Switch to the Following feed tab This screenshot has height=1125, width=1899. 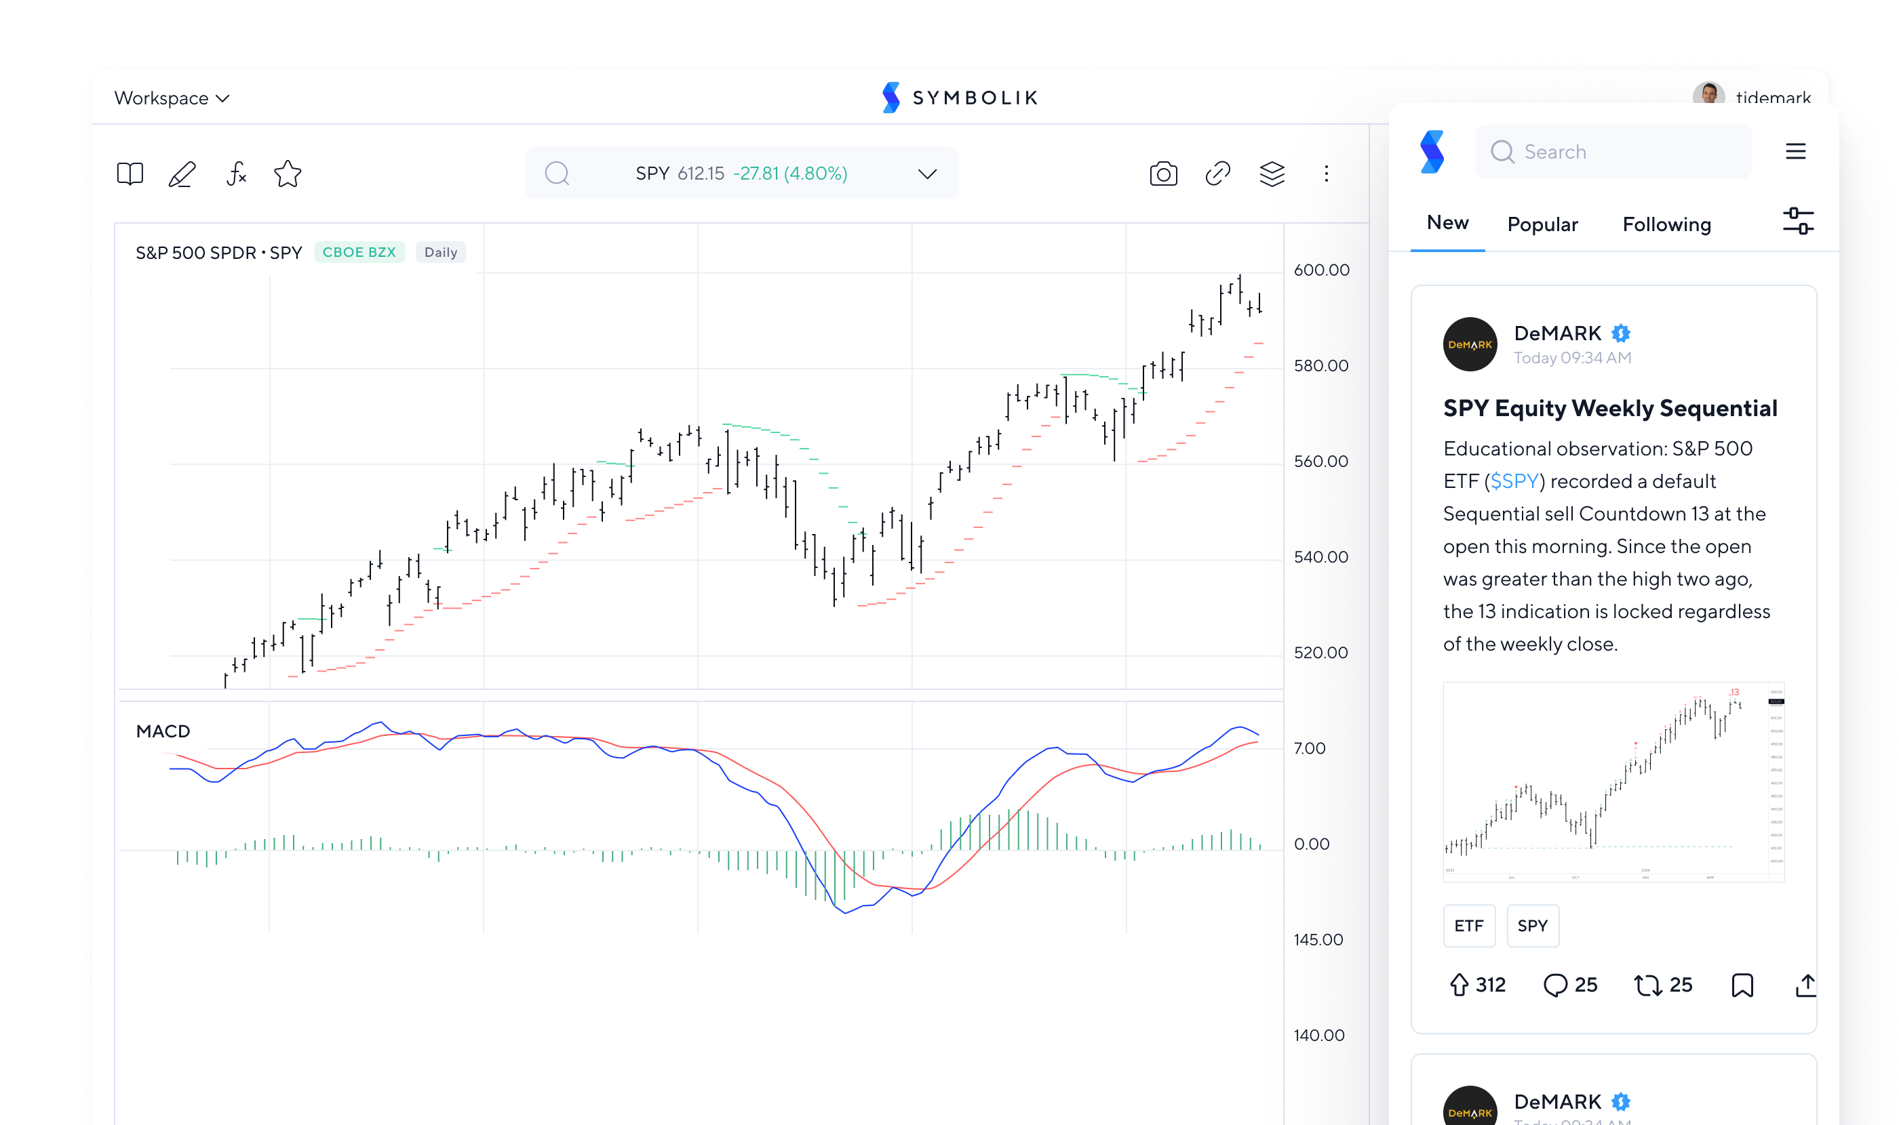pyautogui.click(x=1666, y=224)
